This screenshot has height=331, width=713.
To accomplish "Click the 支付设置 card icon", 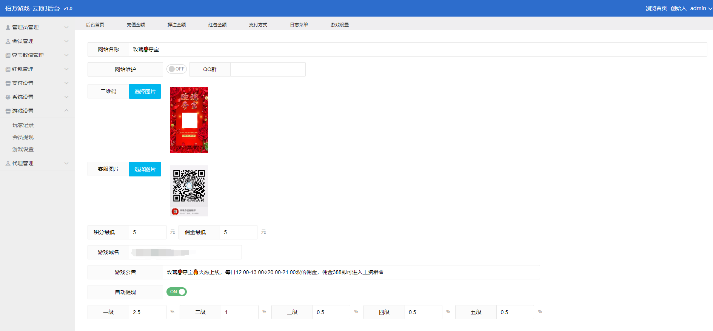I will pyautogui.click(x=8, y=83).
